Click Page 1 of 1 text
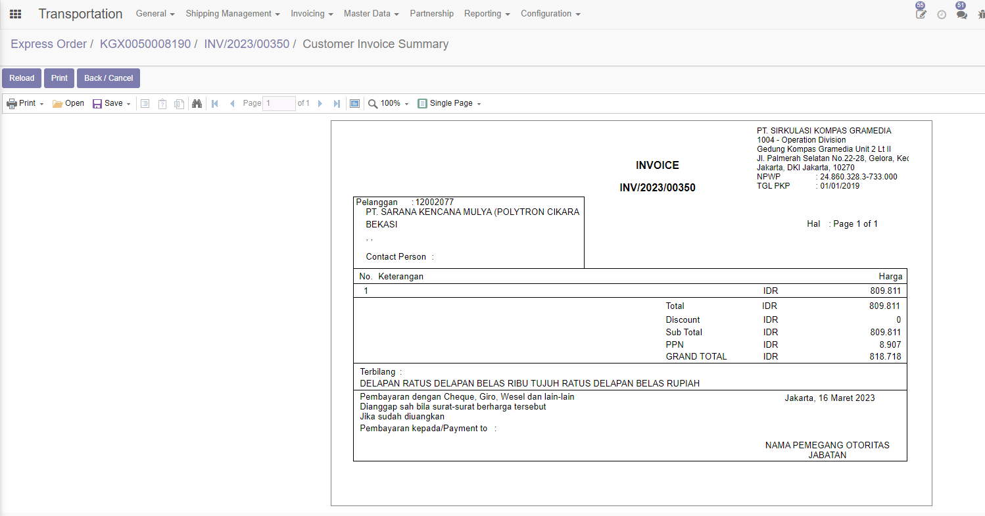 [x=855, y=224]
